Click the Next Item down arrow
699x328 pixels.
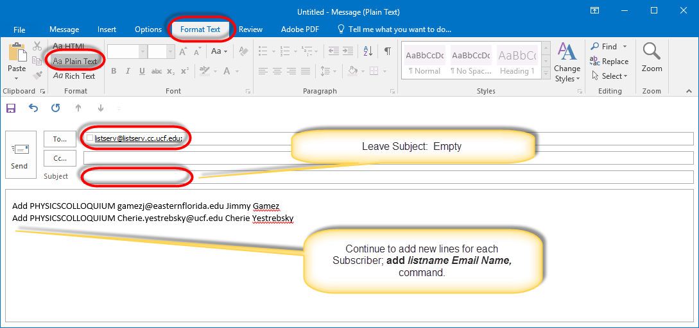pos(101,108)
